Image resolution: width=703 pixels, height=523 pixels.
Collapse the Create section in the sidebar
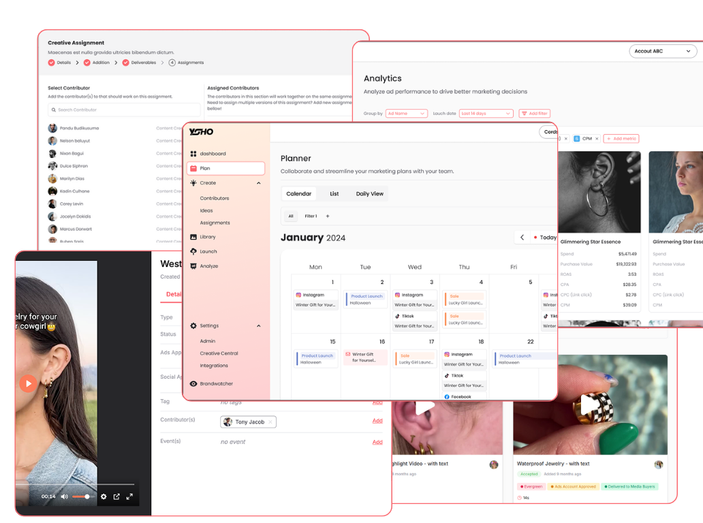(x=258, y=183)
